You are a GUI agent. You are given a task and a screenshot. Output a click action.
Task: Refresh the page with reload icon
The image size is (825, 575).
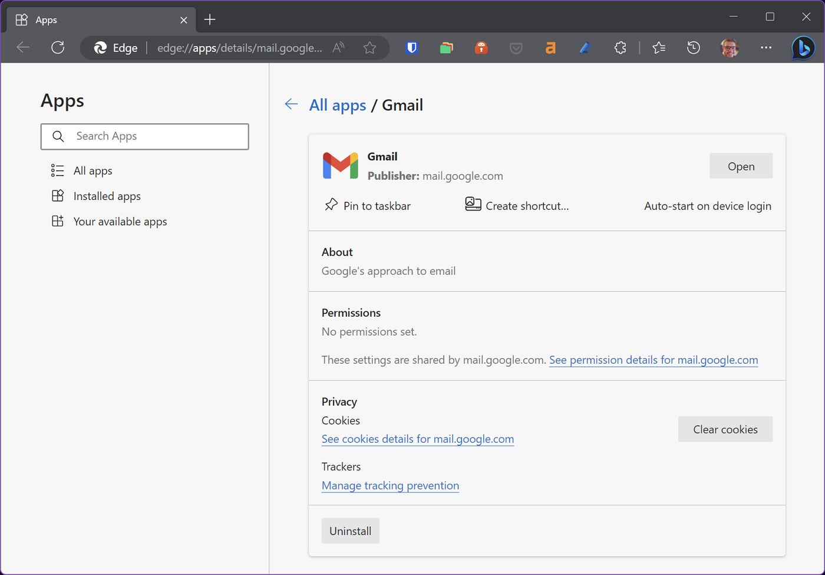58,48
